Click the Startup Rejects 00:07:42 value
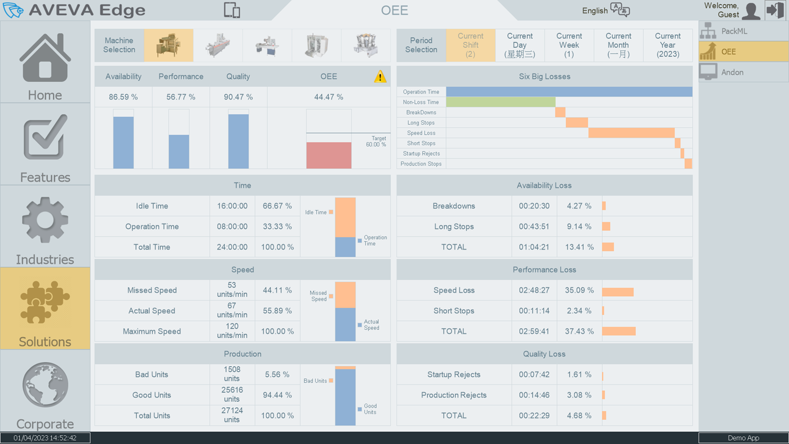This screenshot has height=444, width=789. (x=534, y=375)
